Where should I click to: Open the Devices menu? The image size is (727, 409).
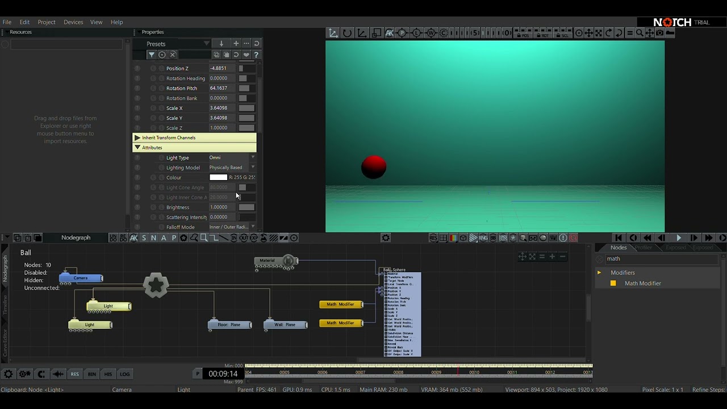click(73, 22)
